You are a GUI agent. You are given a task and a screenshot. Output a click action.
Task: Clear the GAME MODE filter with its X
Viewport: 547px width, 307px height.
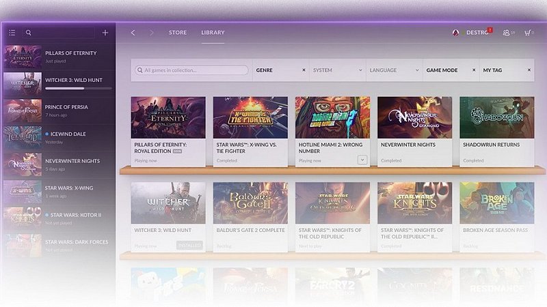pyautogui.click(x=474, y=70)
